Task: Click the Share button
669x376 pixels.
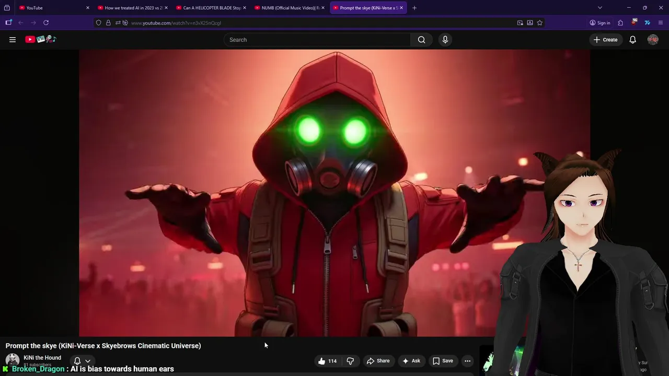Action: [x=378, y=361]
